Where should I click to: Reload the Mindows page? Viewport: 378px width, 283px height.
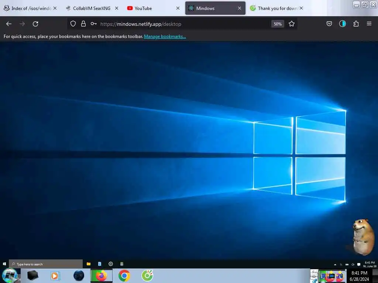(x=35, y=24)
